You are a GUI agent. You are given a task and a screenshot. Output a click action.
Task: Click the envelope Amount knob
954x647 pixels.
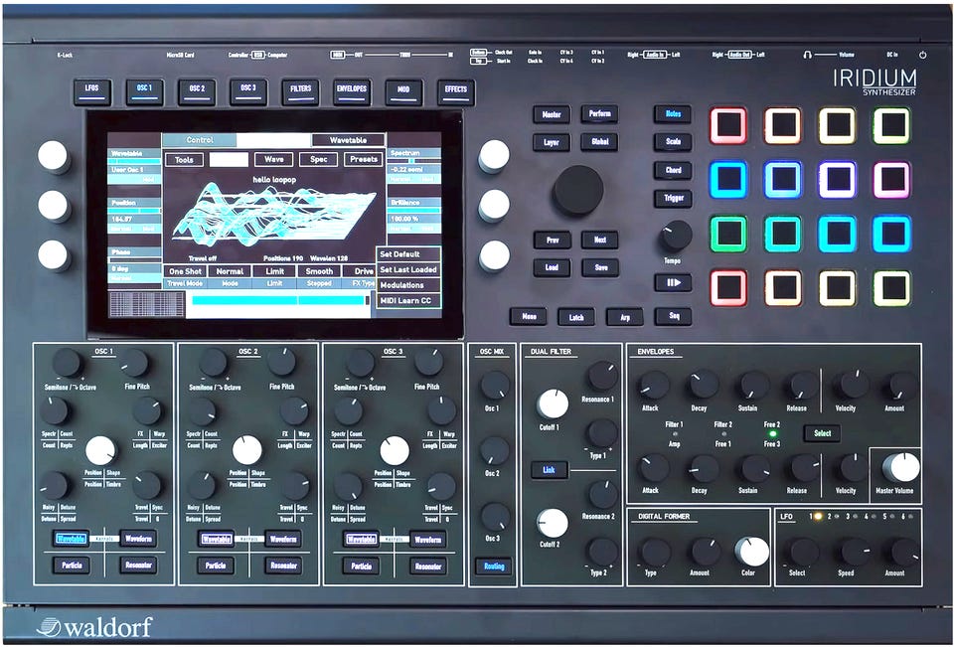(x=899, y=386)
